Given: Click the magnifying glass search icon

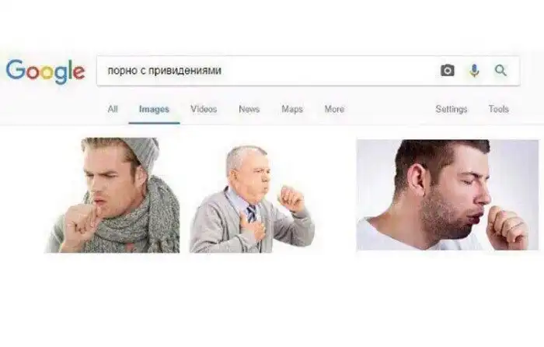Looking at the screenshot, I should coord(500,71).
